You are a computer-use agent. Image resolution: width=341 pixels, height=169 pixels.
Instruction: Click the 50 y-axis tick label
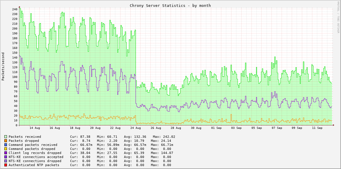pyautogui.click(x=16, y=101)
